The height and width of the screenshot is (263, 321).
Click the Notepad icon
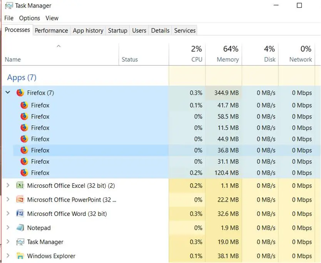point(20,228)
